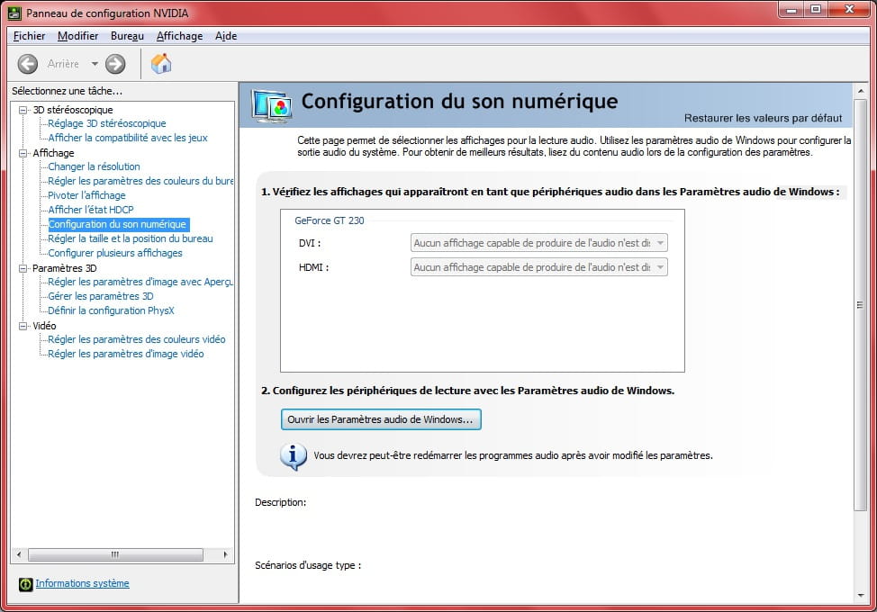Screen dimensions: 877x612
Task: Select Réglage 3D stéréoscopique task
Action: 107,123
